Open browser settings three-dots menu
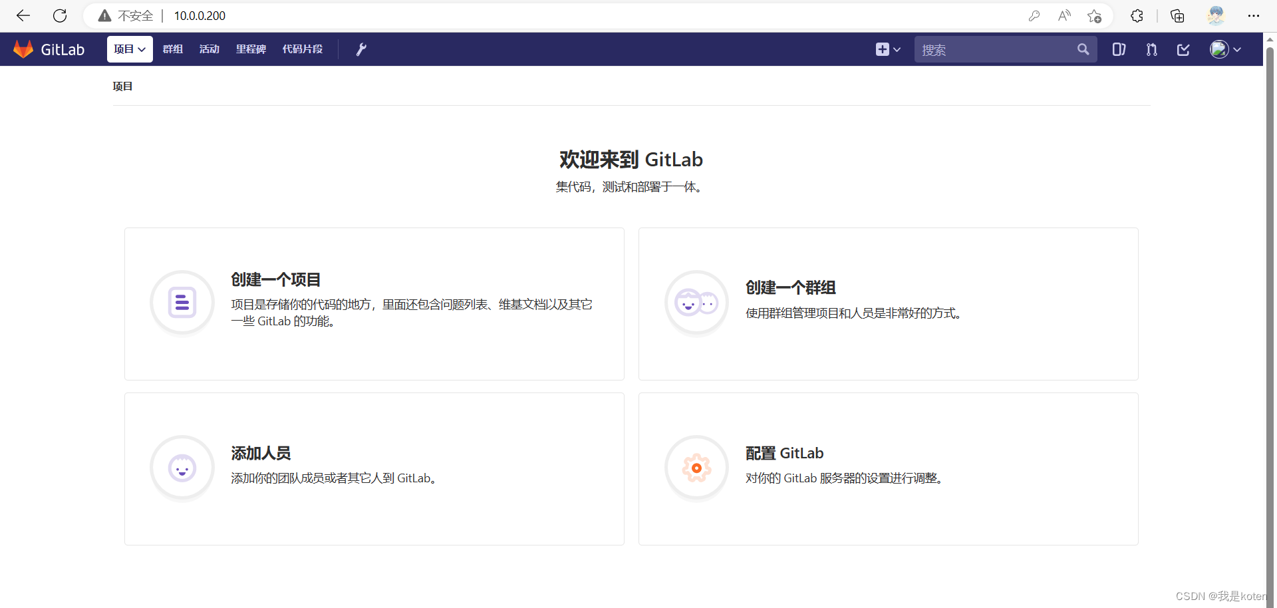The height and width of the screenshot is (608, 1277). point(1254,15)
